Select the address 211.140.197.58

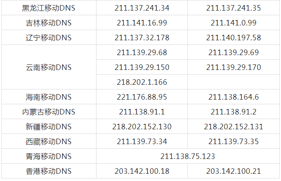click(x=233, y=38)
